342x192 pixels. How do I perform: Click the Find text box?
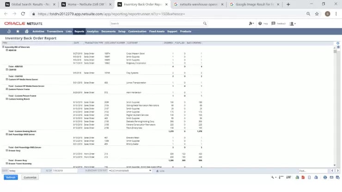313,171
